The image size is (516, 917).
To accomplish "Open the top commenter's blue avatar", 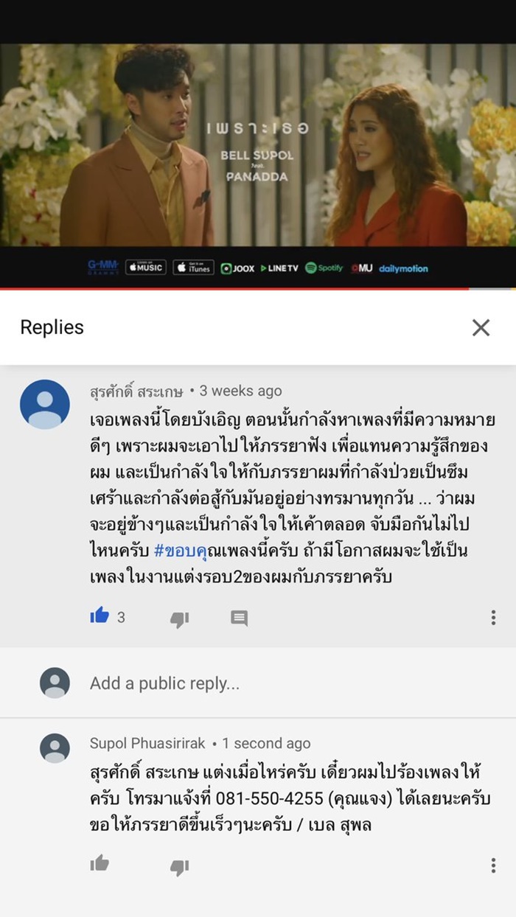I will coord(45,405).
